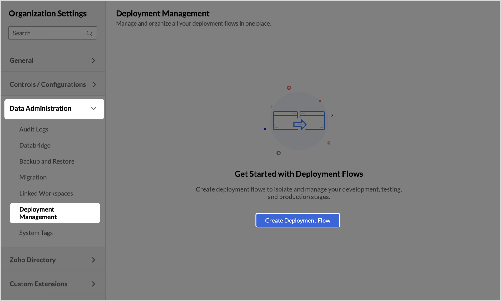Image resolution: width=501 pixels, height=301 pixels.
Task: Focus the Organization Settings search field
Action: pos(52,33)
